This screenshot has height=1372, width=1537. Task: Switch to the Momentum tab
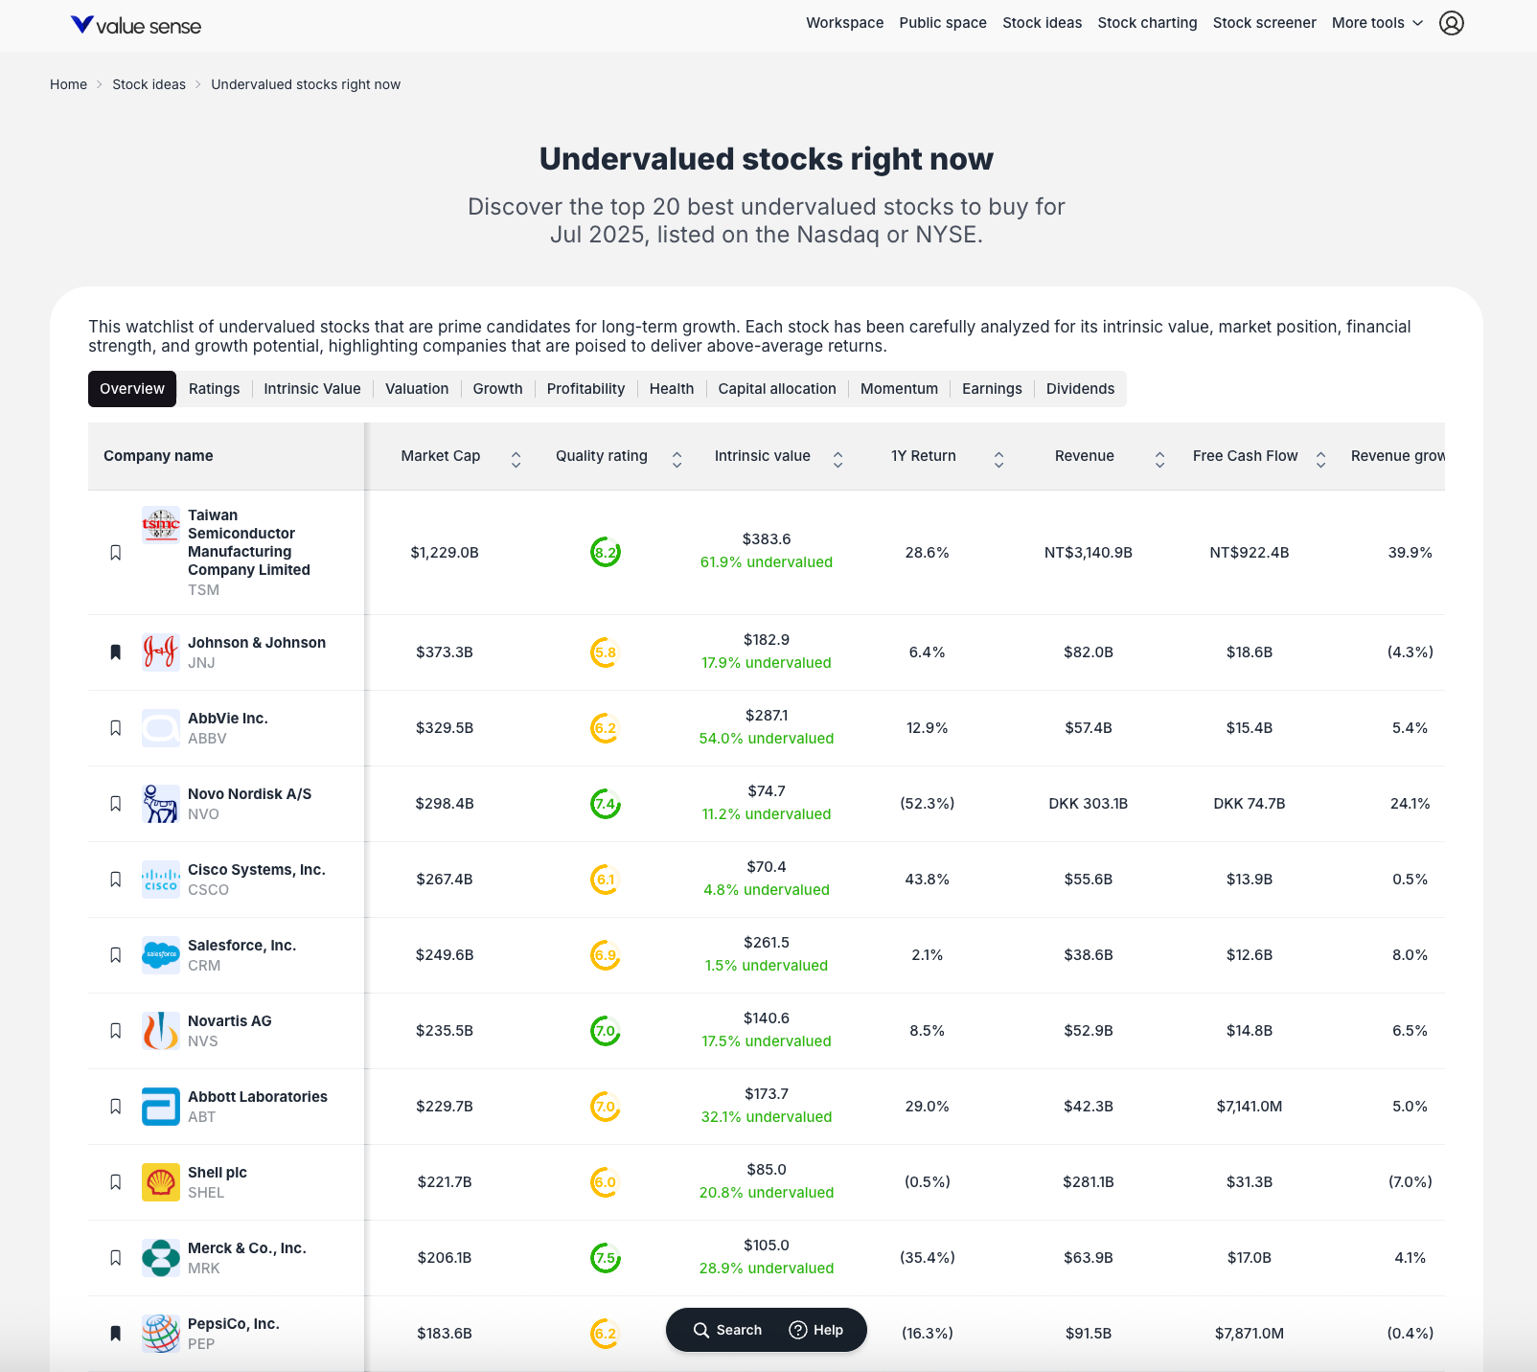click(899, 389)
